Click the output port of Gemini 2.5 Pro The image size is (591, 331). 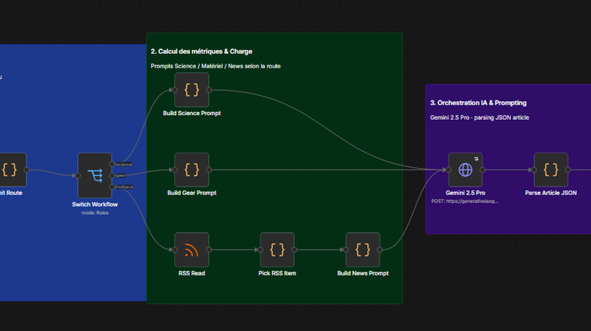(483, 170)
